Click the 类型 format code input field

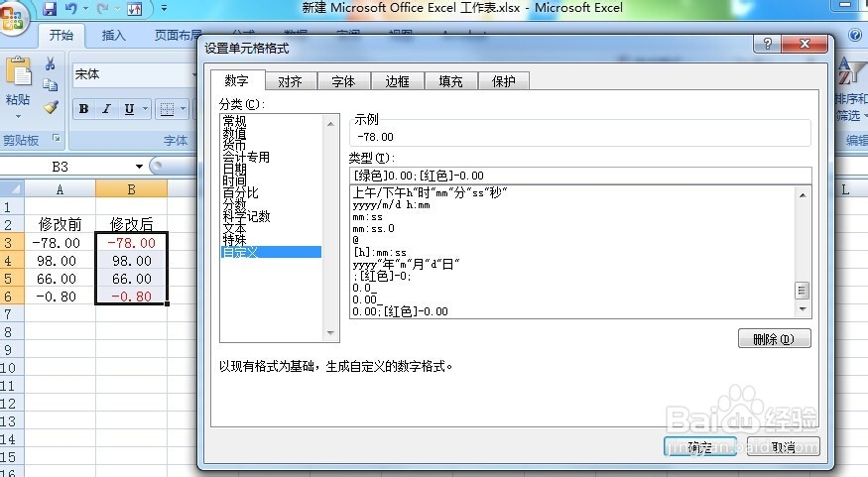tap(580, 176)
